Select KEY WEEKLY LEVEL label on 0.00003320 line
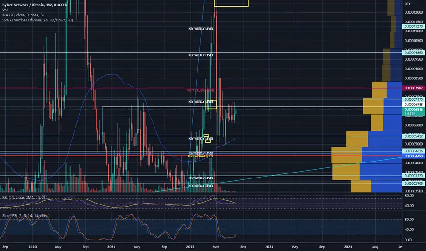 click(201, 178)
